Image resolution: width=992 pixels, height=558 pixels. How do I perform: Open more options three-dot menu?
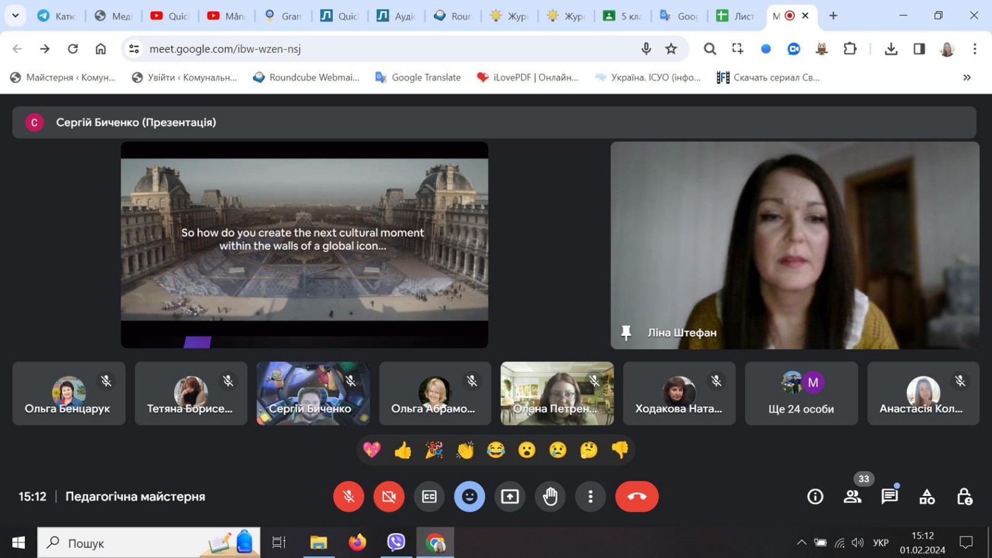[590, 497]
